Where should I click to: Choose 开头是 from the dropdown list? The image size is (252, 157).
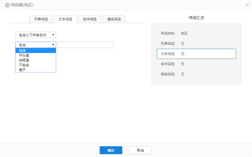(36, 56)
